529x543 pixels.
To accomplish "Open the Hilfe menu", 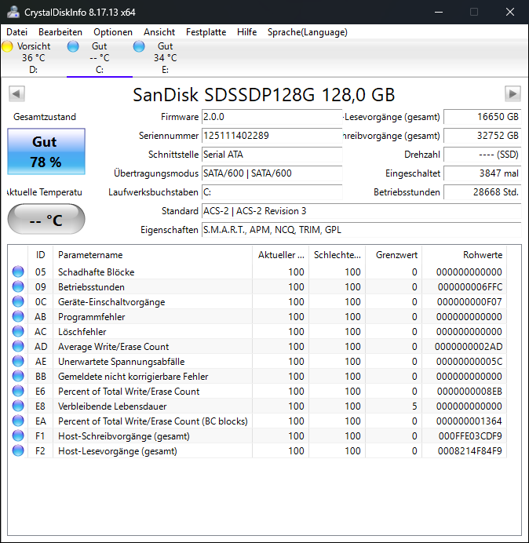I will coord(246,32).
